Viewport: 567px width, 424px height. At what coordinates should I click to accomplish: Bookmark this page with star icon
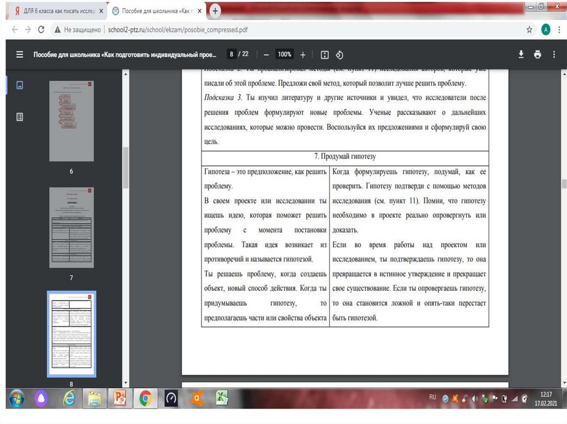tap(529, 30)
